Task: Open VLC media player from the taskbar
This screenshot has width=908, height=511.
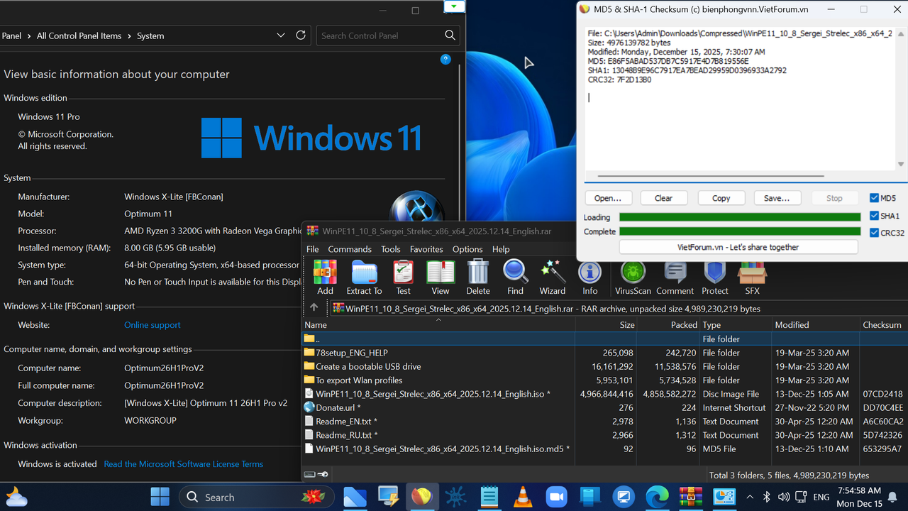Action: (x=523, y=497)
